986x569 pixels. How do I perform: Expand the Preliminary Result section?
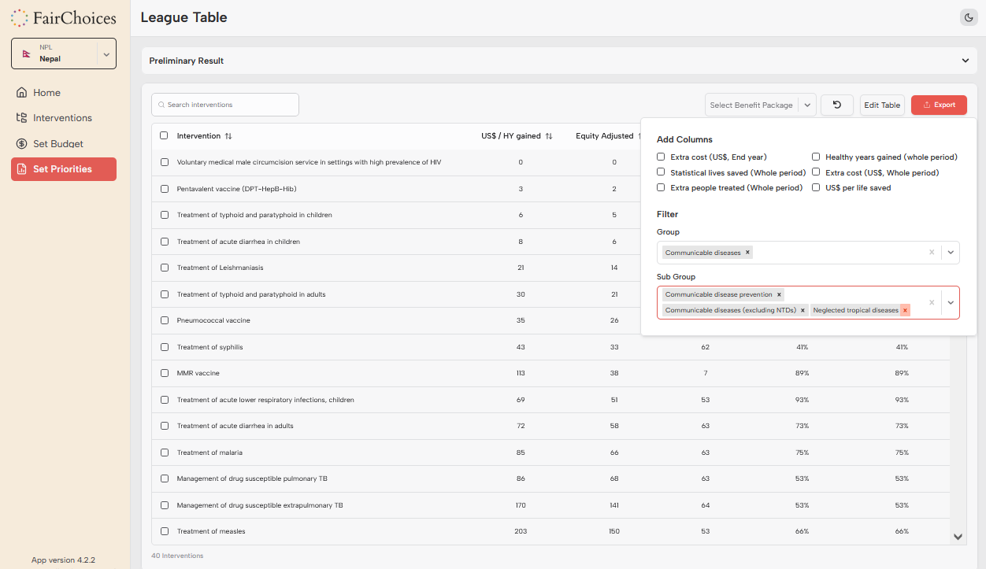[965, 61]
